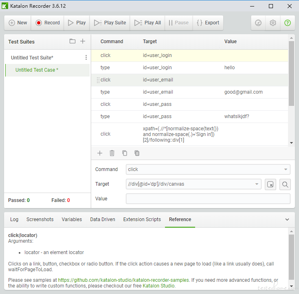This screenshot has height=294, width=299.
Task: Click the Value column header
Action: [x=230, y=42]
